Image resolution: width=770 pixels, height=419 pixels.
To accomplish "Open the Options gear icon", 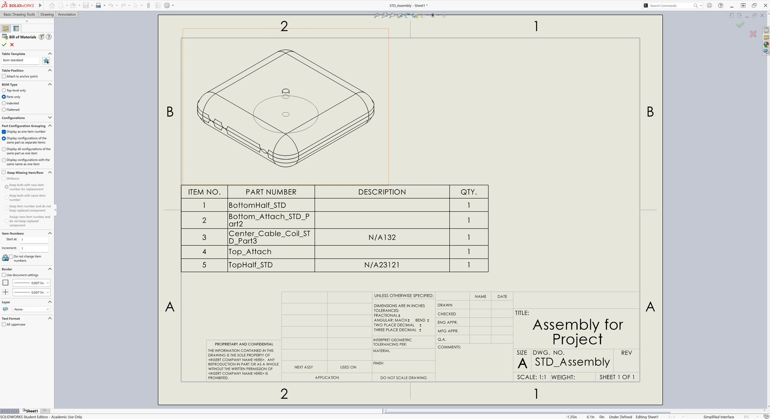I will (x=167, y=6).
